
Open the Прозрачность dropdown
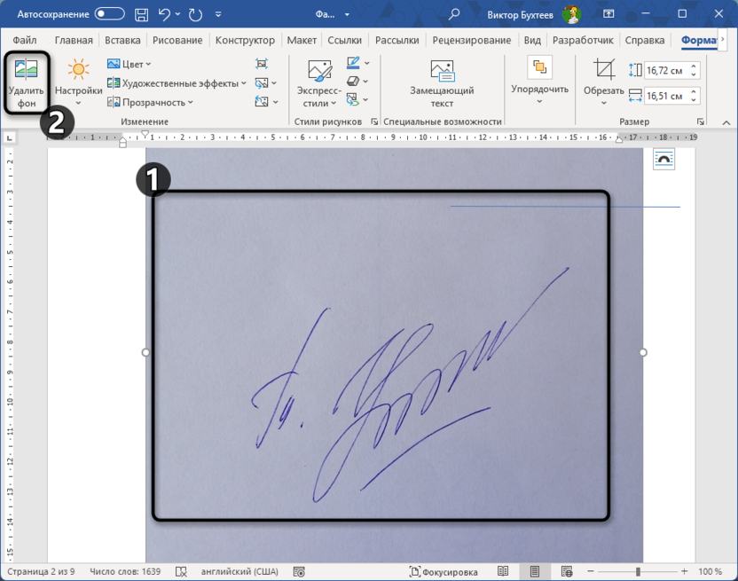(x=150, y=102)
